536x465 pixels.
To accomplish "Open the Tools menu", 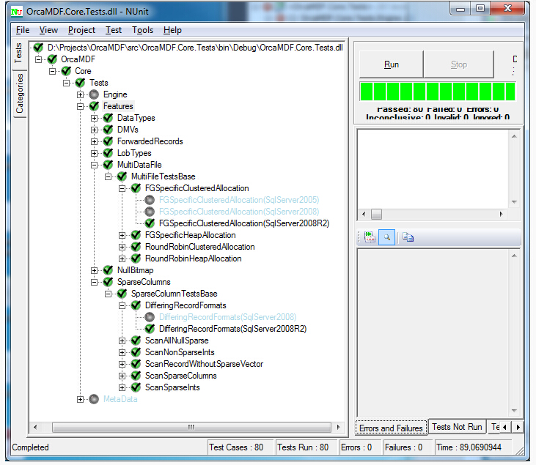I will (142, 30).
